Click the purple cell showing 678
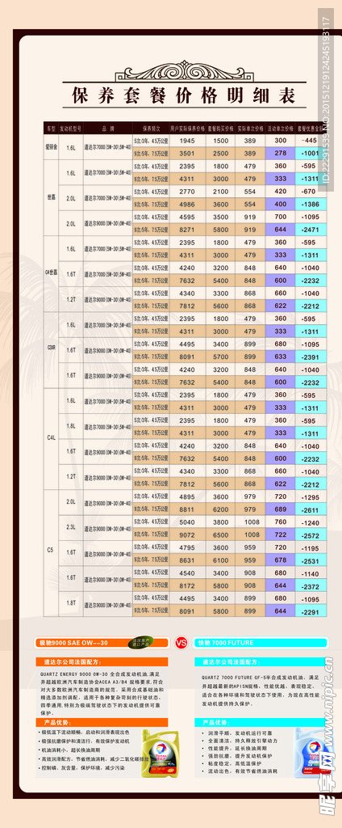 tap(281, 560)
